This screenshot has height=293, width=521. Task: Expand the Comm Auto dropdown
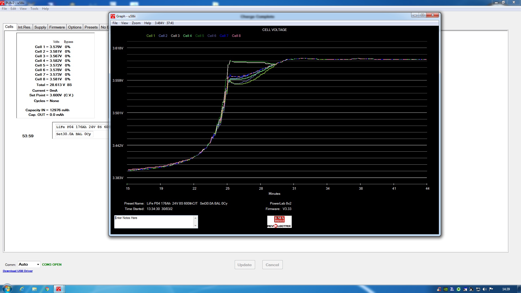click(x=38, y=265)
